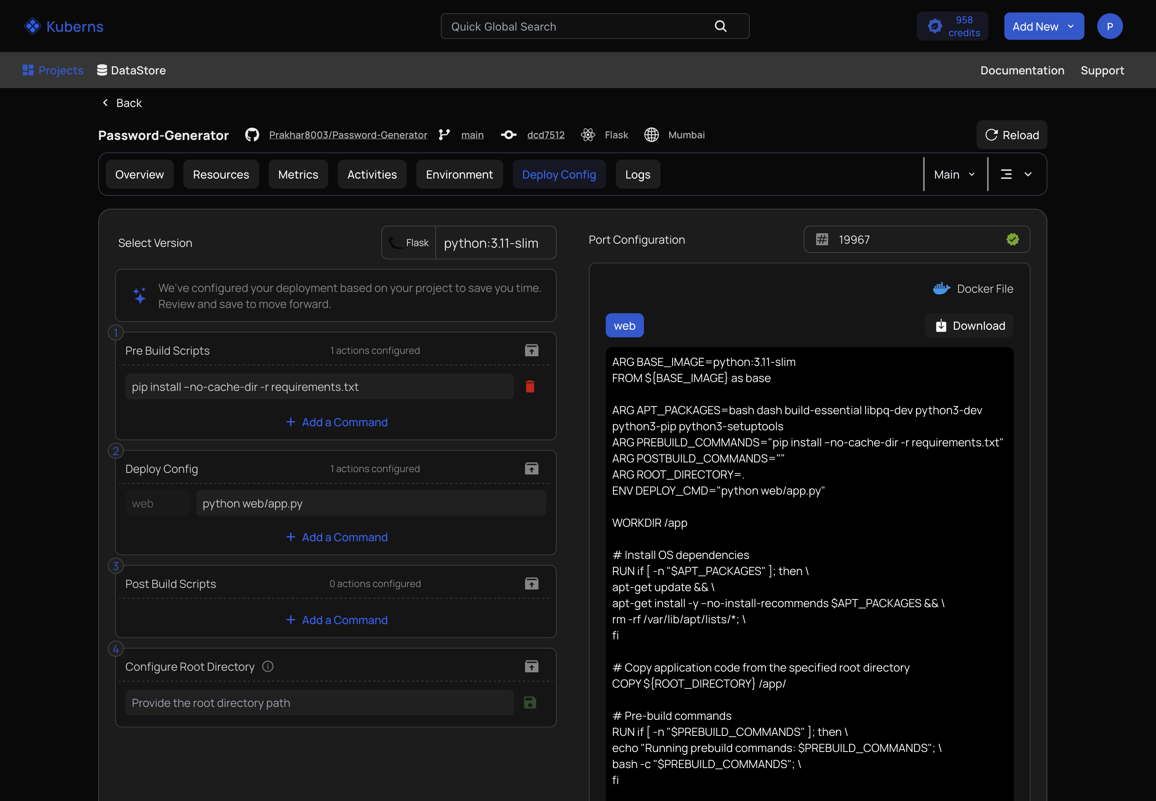Viewport: 1156px width, 801px height.
Task: Open the Add New dropdown
Action: (x=1044, y=26)
